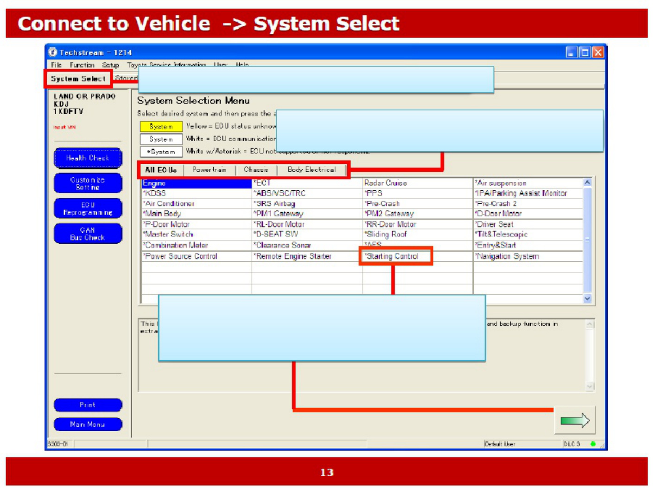Select the Main Body system
655x492 pixels.
(x=197, y=214)
